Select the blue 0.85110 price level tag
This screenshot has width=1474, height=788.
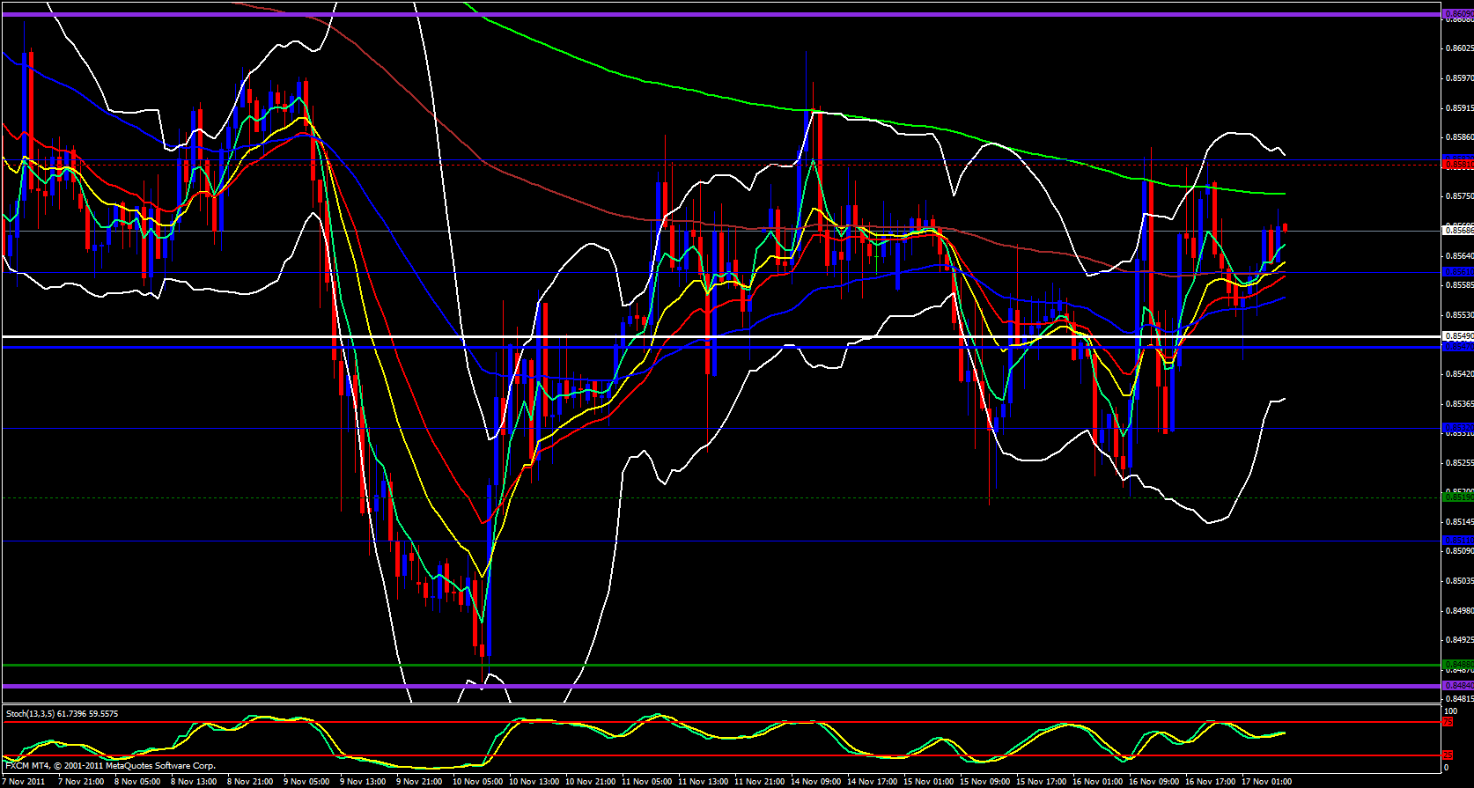coord(1457,541)
